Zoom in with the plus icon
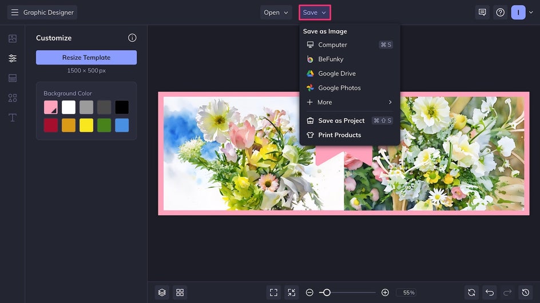This screenshot has width=540, height=303. coord(385,292)
